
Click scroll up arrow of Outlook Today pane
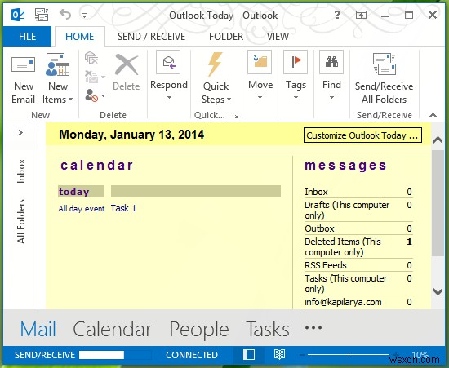(438, 140)
